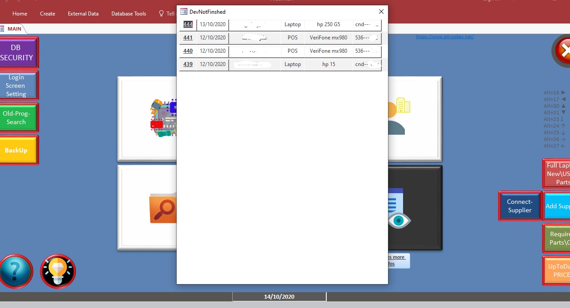Click the Old-Prog-Search button
570x308 pixels.
click(x=19, y=117)
